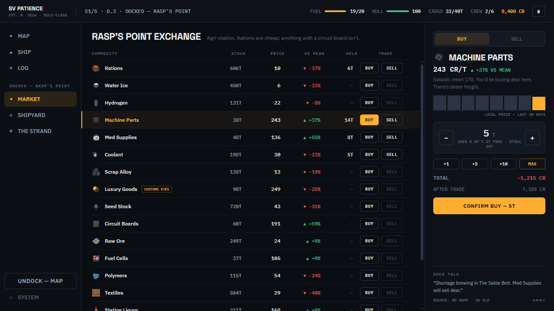Click the market list scrollbar
This screenshot has width=554, height=311.
[x=422, y=162]
